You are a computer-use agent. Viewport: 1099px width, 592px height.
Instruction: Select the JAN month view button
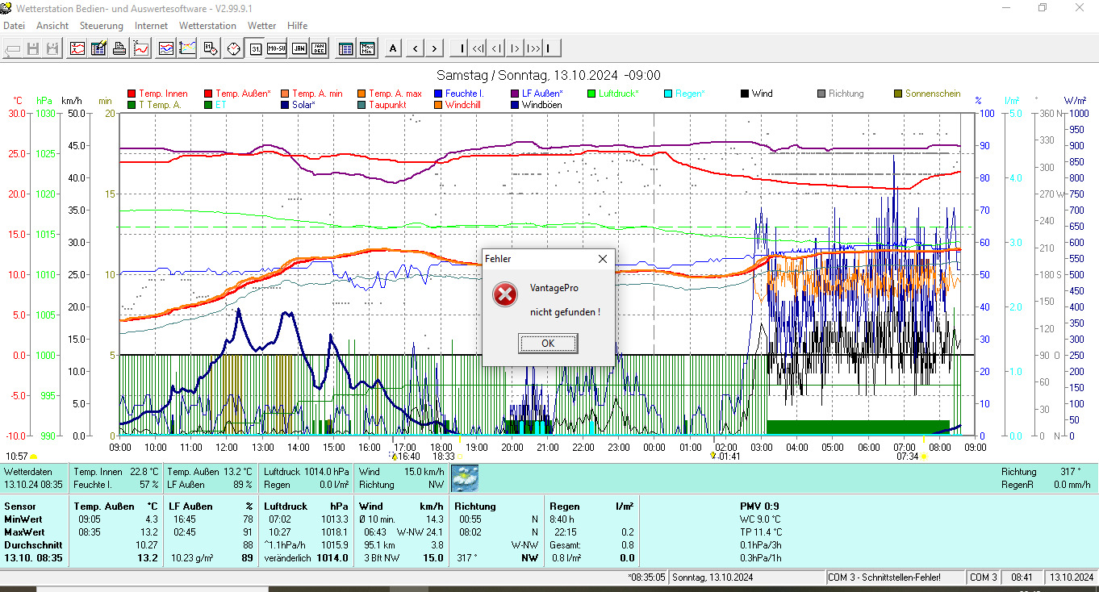coord(299,48)
